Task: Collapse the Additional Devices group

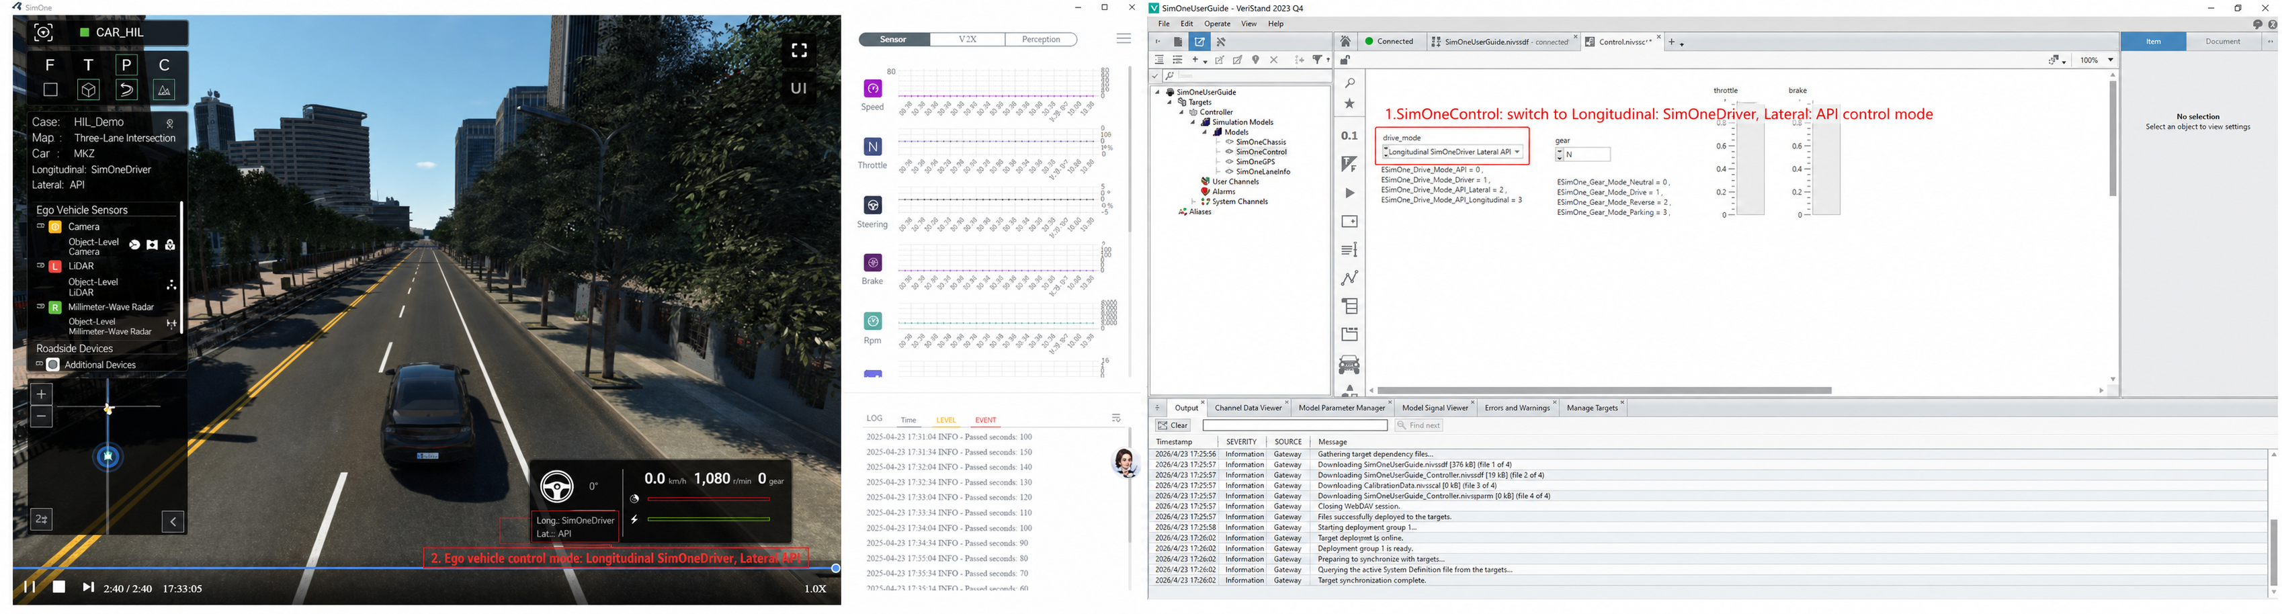Action: point(39,363)
